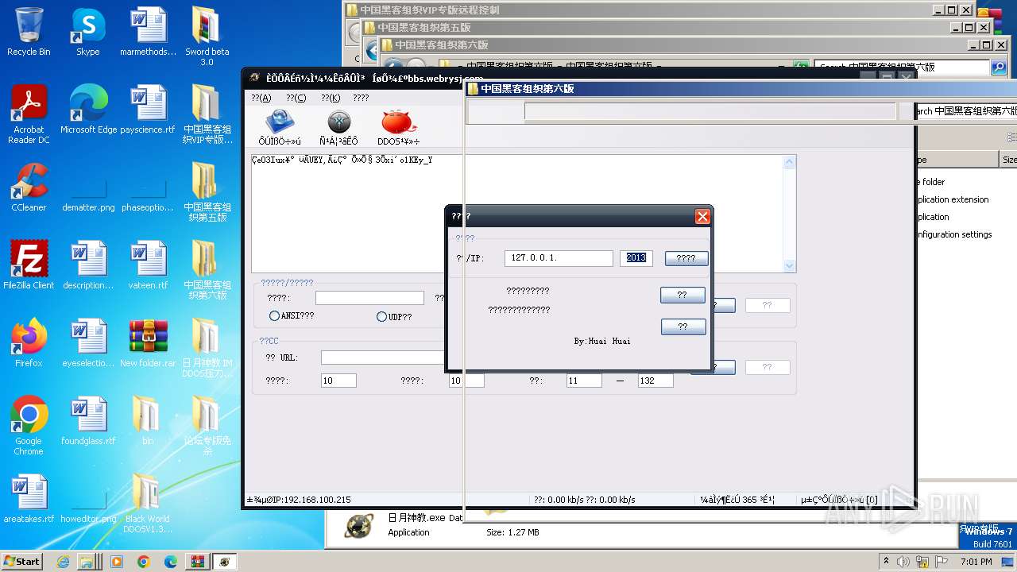Select the vateen.rtf document icon
This screenshot has width=1017, height=572.
148,265
